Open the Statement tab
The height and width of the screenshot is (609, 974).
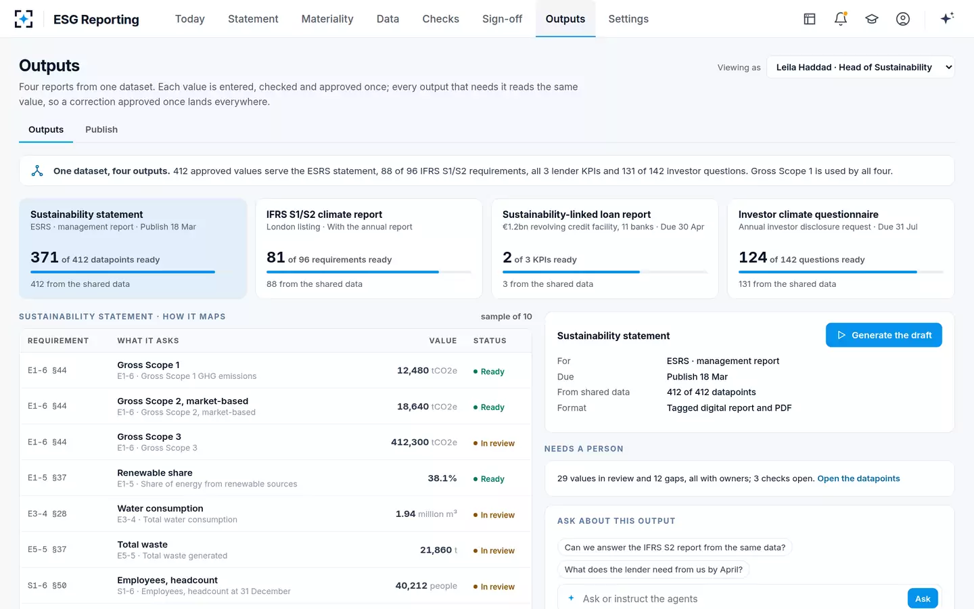(x=253, y=19)
